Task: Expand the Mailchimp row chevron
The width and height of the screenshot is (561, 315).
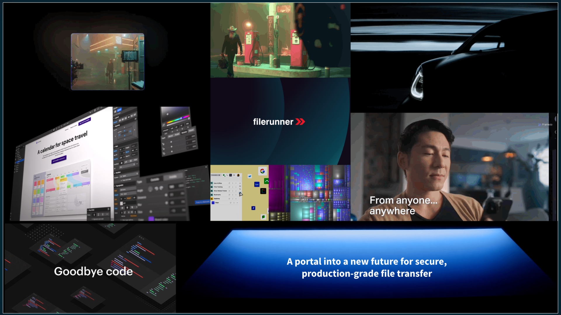Action: click(x=236, y=199)
